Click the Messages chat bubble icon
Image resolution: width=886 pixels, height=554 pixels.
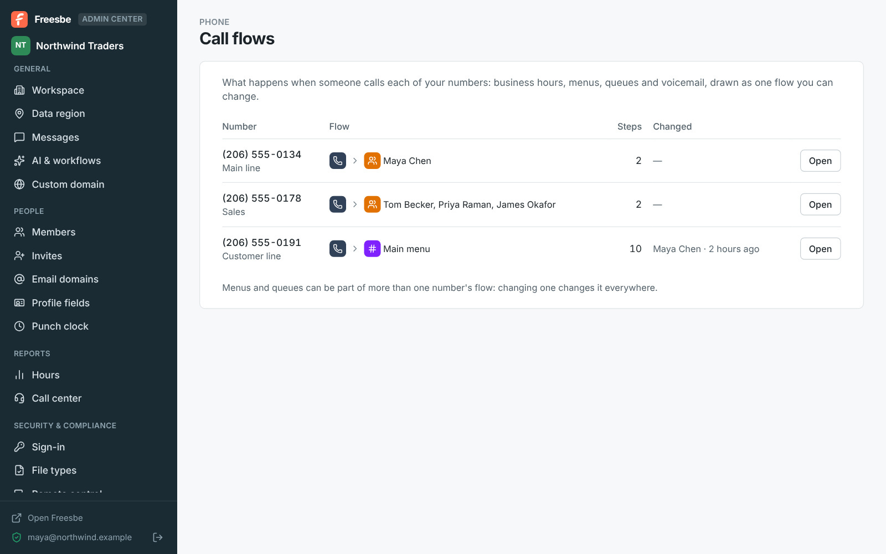click(x=19, y=137)
